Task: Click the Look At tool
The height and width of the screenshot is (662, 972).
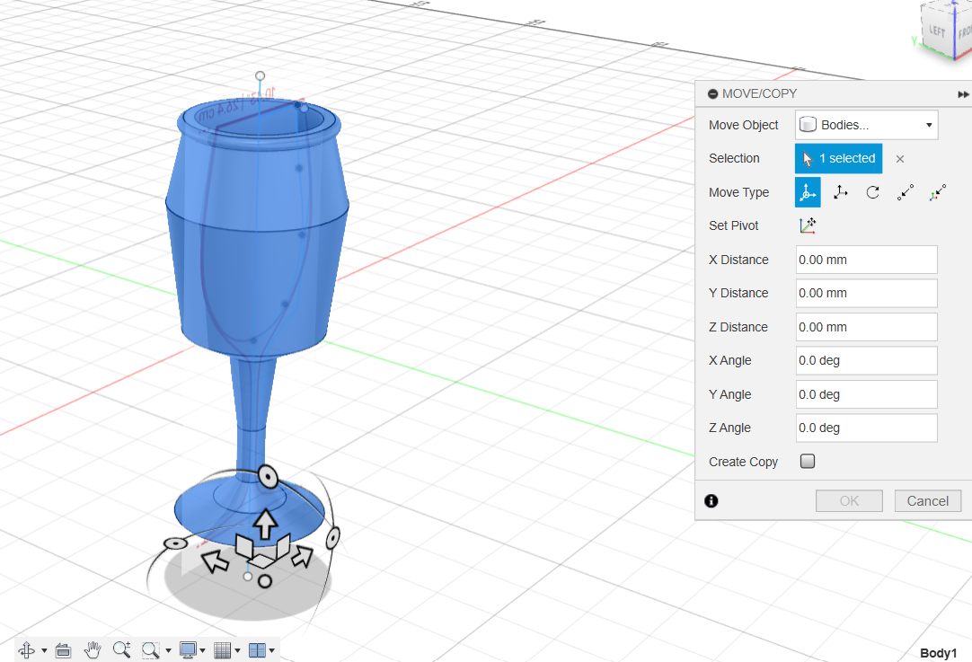Action: pyautogui.click(x=63, y=650)
